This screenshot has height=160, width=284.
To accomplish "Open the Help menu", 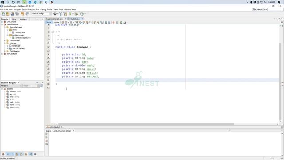I will click(x=74, y=10).
